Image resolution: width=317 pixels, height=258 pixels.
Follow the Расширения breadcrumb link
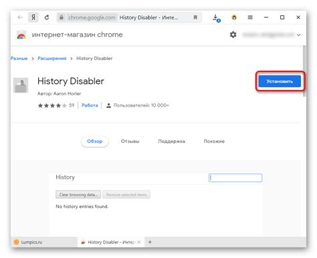52,59
